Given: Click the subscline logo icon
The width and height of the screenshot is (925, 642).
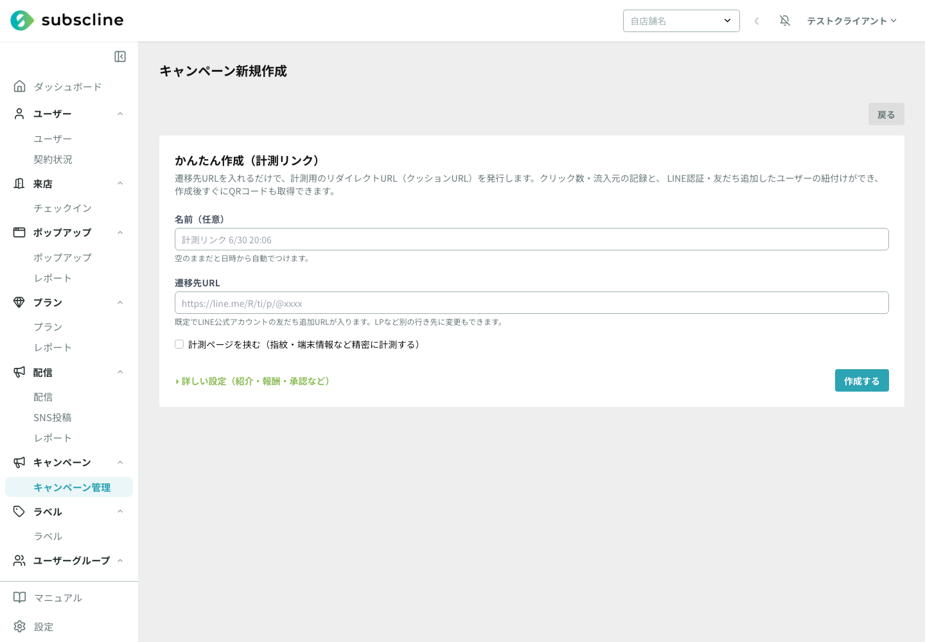Looking at the screenshot, I should pyautogui.click(x=22, y=21).
